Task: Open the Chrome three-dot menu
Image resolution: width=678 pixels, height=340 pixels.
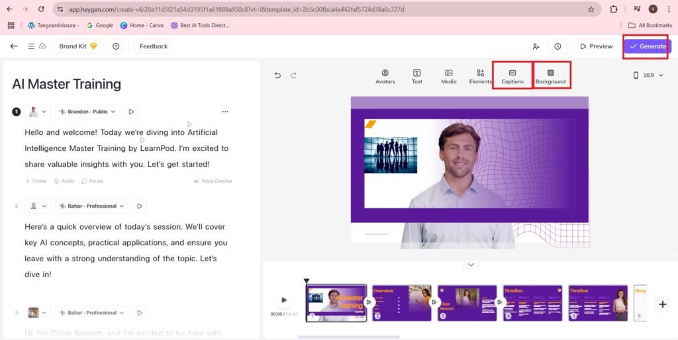Action: click(669, 9)
